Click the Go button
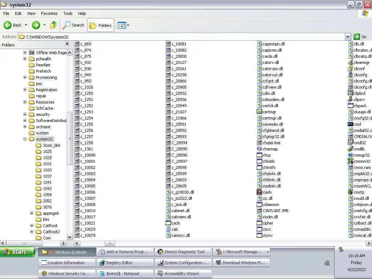 (x=360, y=37)
